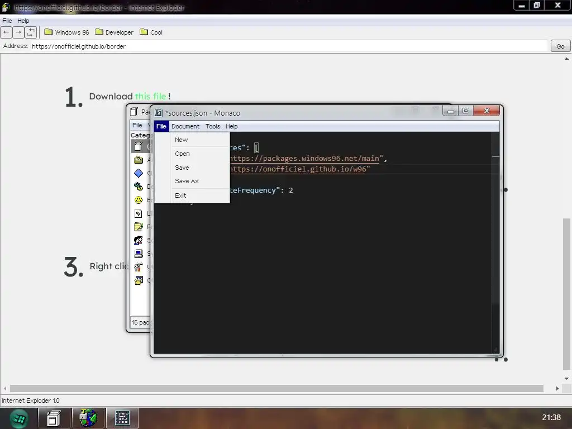This screenshot has height=429, width=572.
Task: Click 'Internet Exploder 1.0' status bar text
Action: click(x=31, y=401)
